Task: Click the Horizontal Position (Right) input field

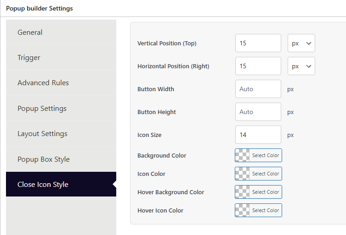Action: 258,66
